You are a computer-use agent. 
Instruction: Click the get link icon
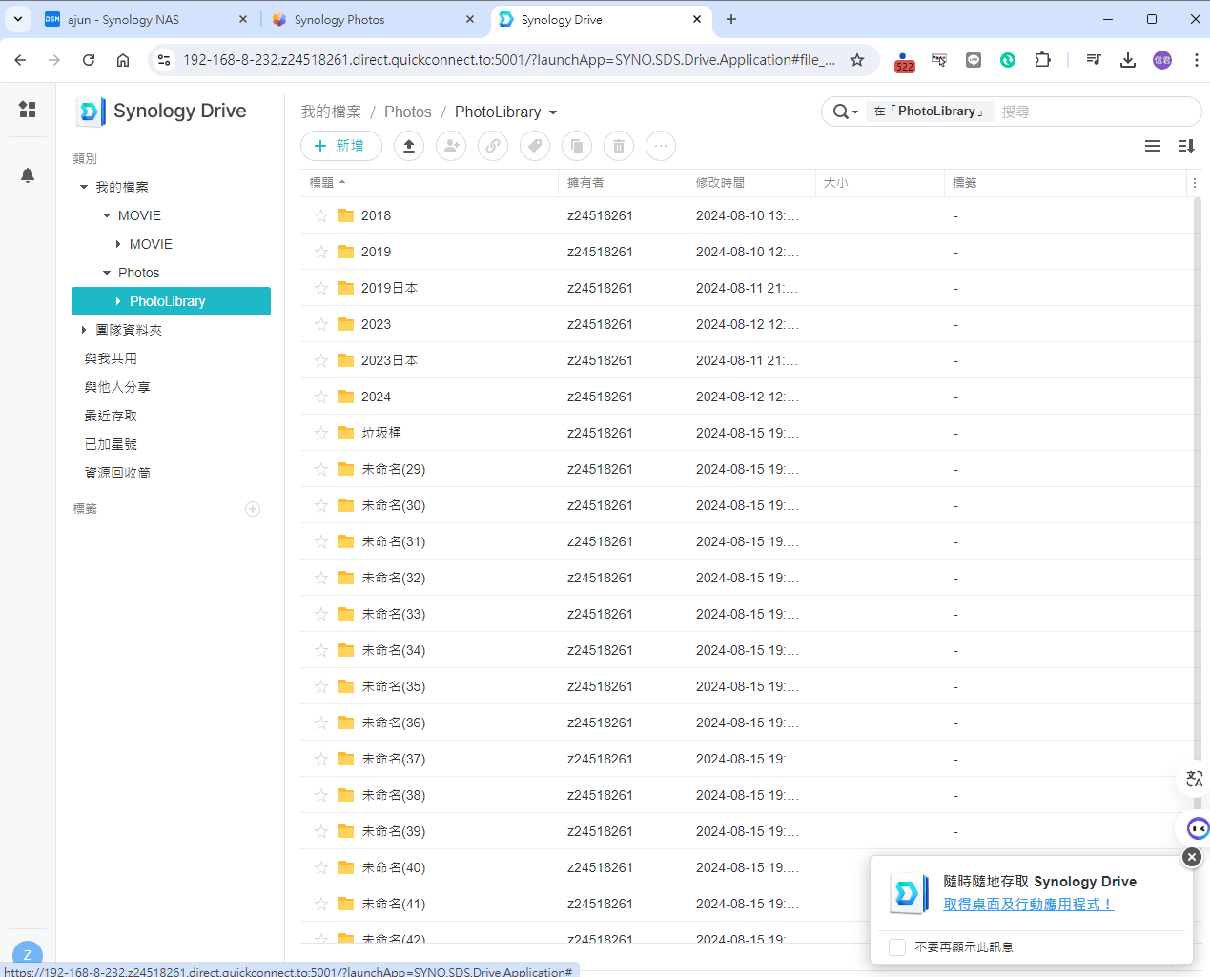pyautogui.click(x=493, y=146)
